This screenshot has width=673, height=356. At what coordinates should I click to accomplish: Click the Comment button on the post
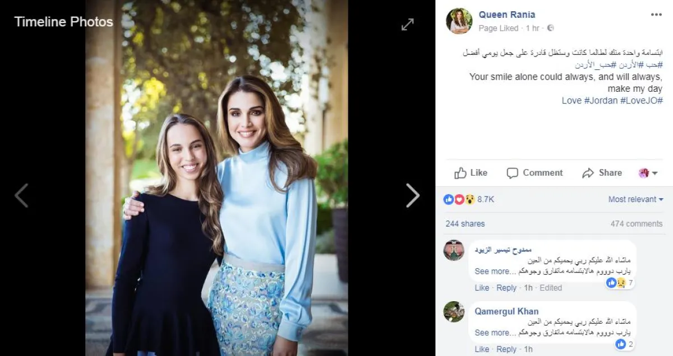click(x=534, y=173)
